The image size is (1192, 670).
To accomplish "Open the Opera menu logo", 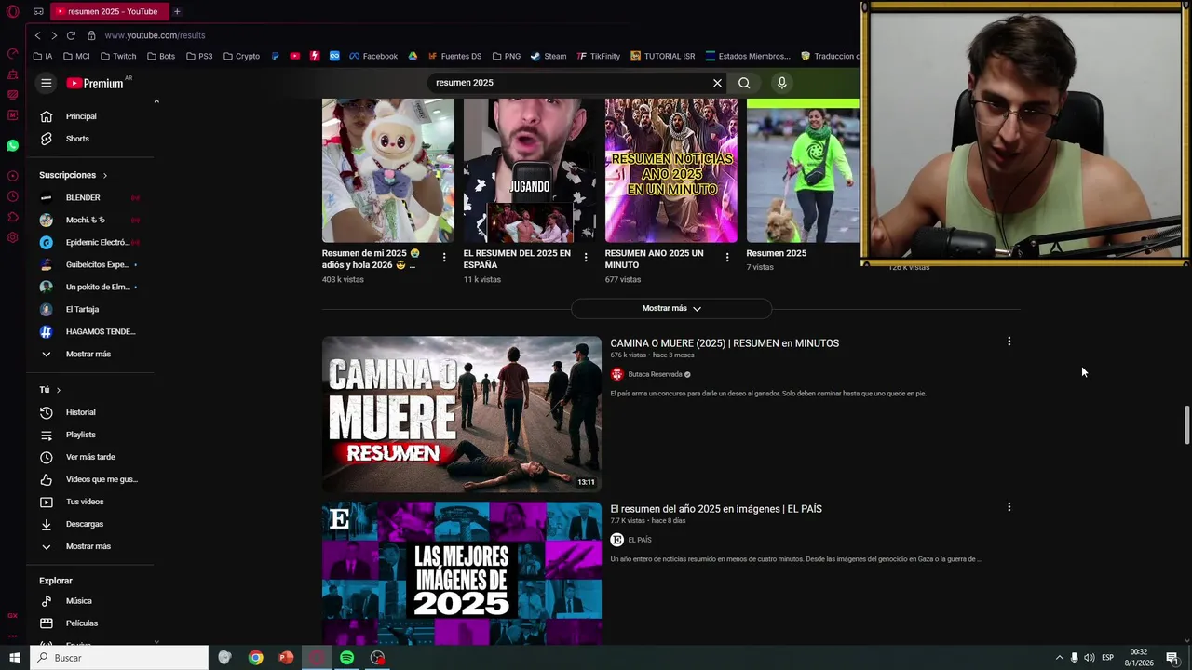I will [13, 11].
